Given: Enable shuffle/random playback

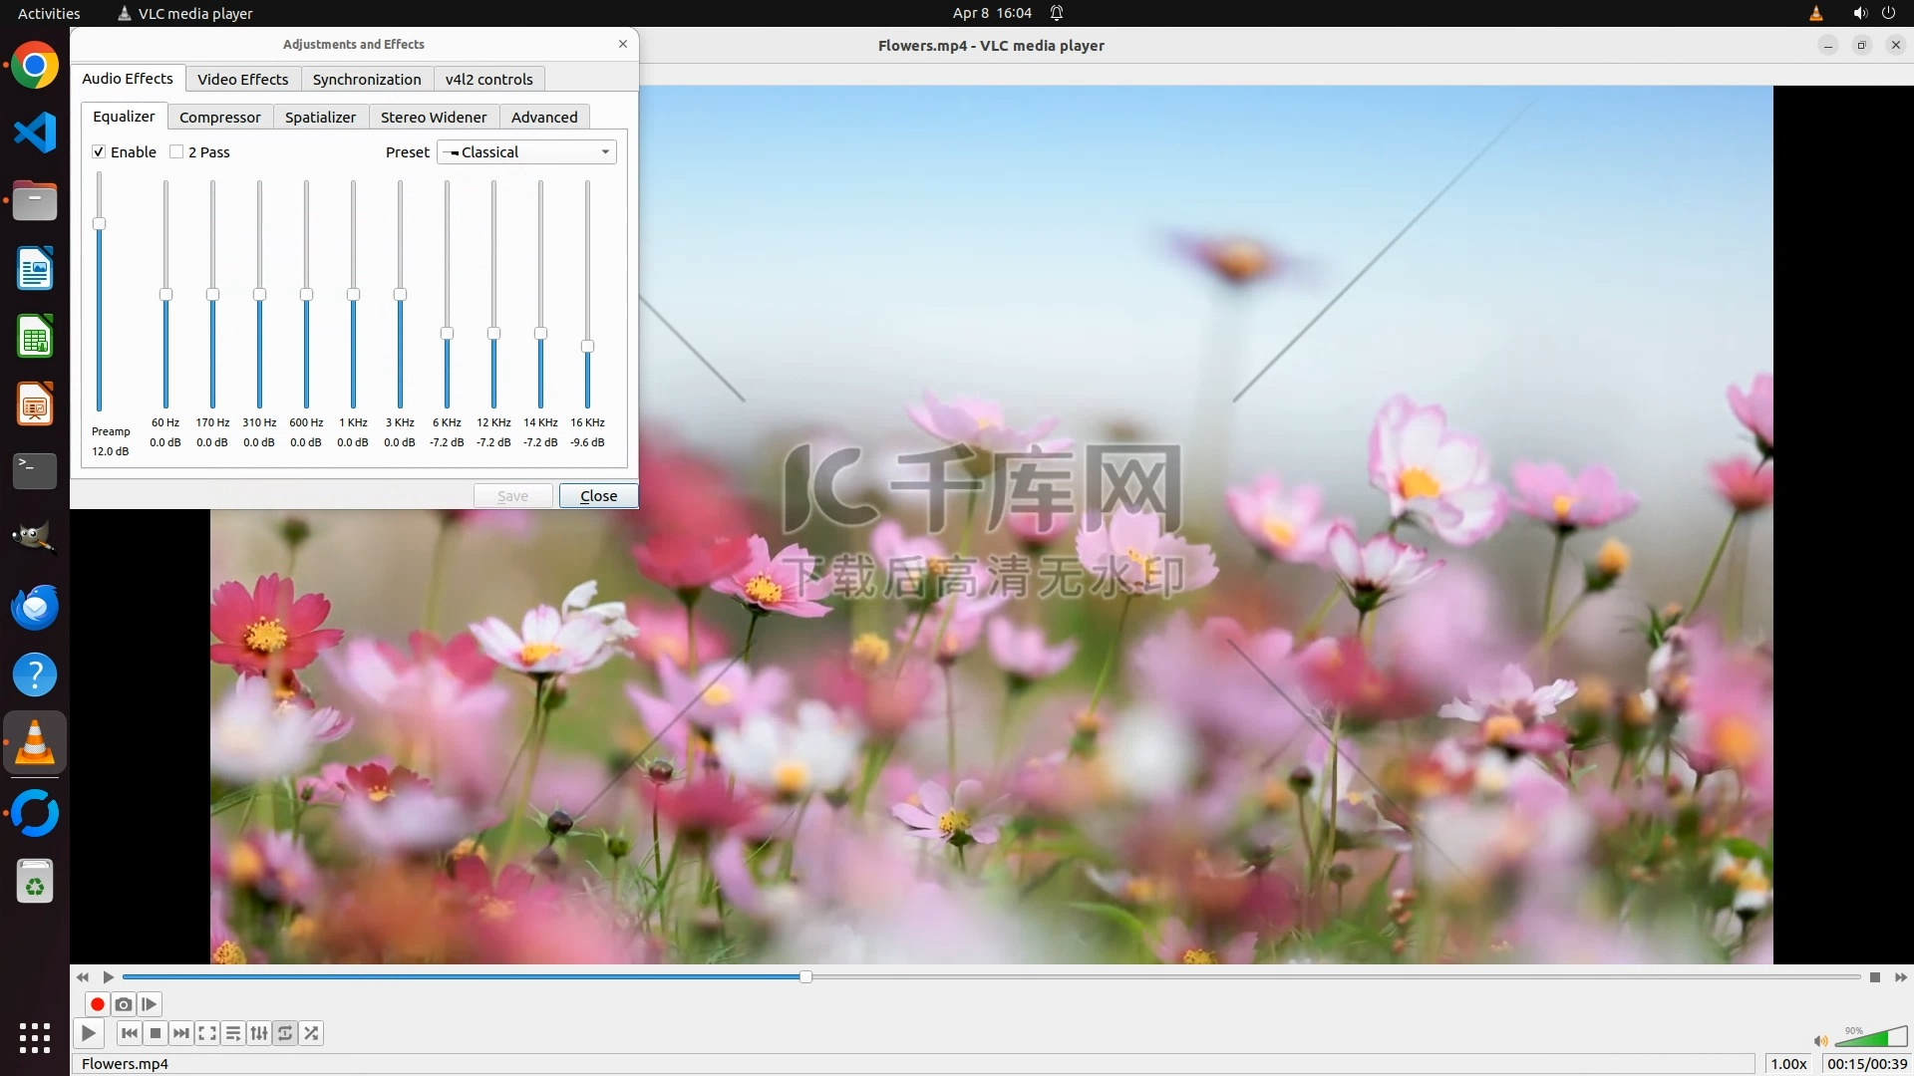Looking at the screenshot, I should (x=311, y=1033).
